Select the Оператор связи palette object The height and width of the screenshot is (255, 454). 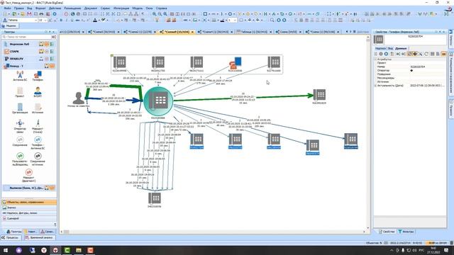(x=20, y=126)
